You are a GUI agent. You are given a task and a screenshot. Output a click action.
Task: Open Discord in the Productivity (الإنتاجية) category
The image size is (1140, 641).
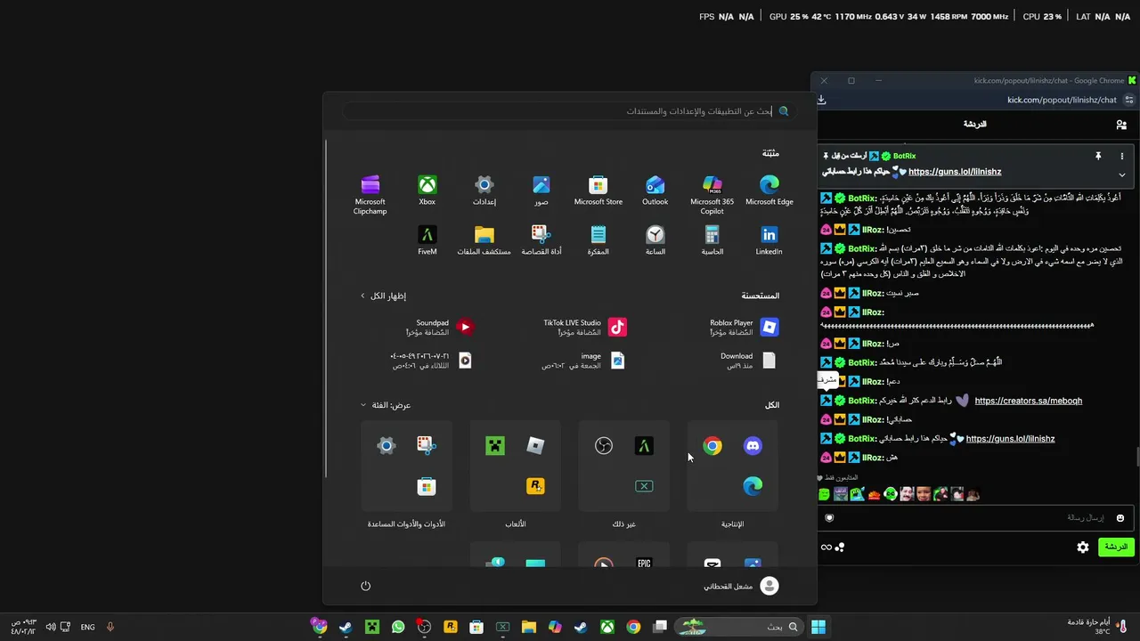point(753,446)
